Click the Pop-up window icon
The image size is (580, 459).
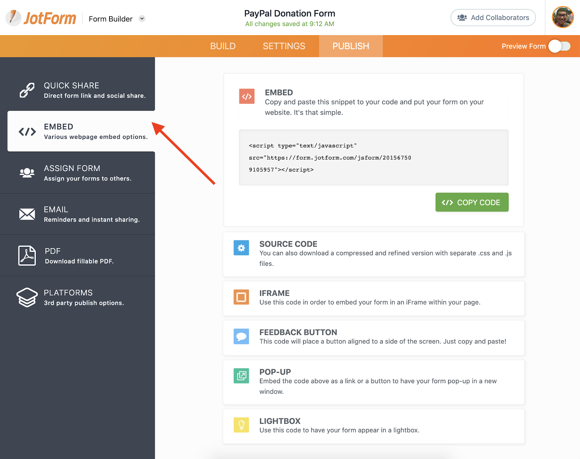pos(241,376)
